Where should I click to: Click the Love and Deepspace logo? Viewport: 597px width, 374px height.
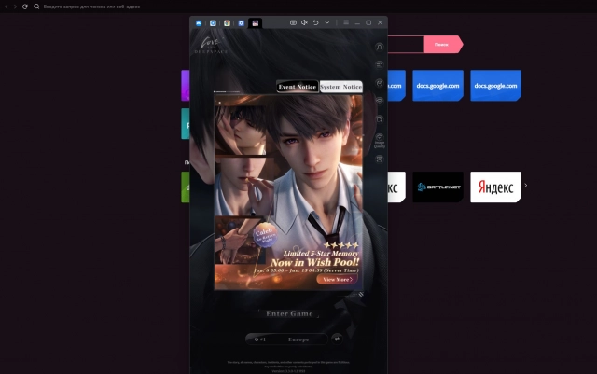[x=211, y=46]
